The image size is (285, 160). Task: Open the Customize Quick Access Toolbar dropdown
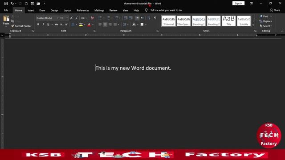(x=45, y=4)
